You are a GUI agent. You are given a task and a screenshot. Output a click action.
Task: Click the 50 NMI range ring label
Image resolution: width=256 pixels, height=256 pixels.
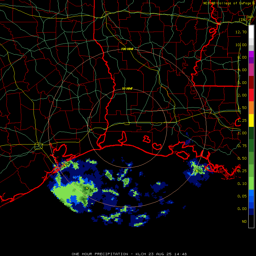point(127,88)
